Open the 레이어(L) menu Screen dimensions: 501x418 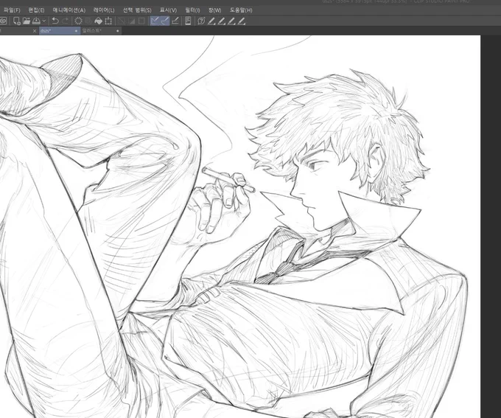pos(104,10)
